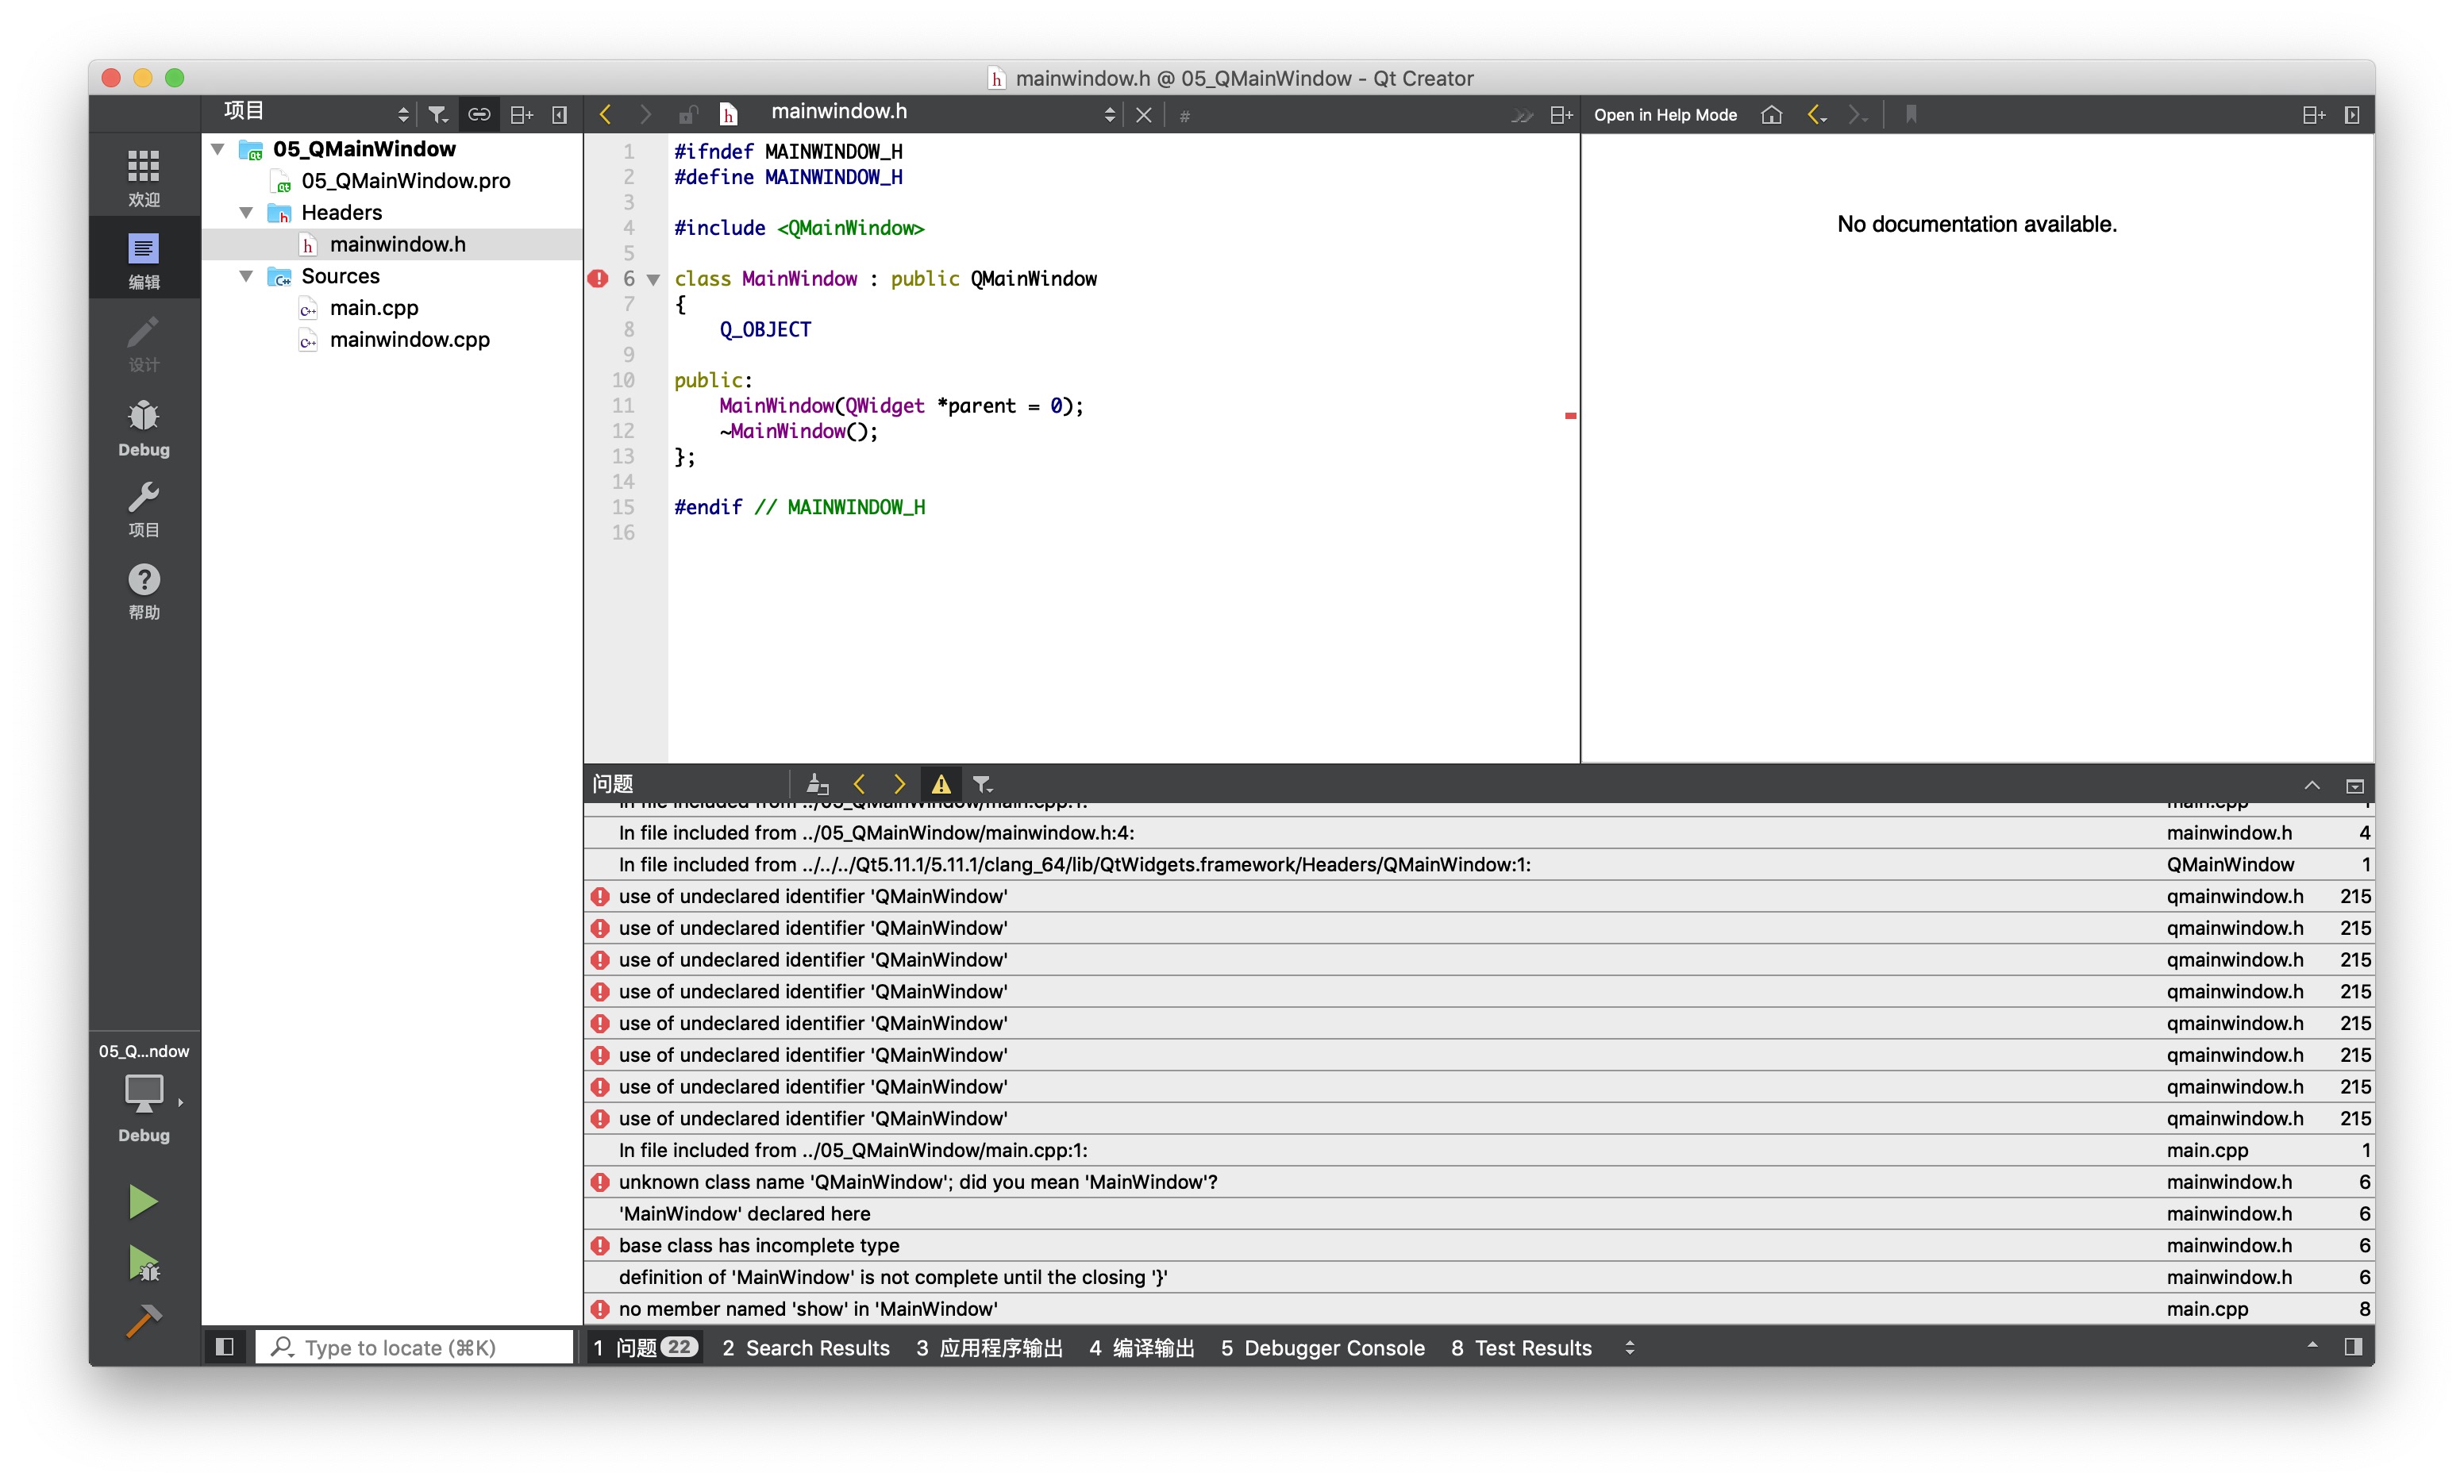This screenshot has height=1484, width=2464.
Task: Click the red error marker on line 6
Action: tap(598, 279)
